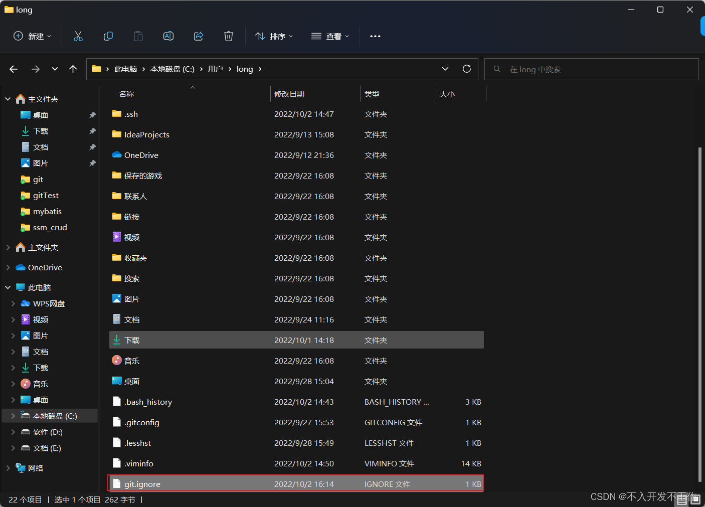Select the 保存的游戏 folder
705x507 pixels.
pyautogui.click(x=296, y=176)
